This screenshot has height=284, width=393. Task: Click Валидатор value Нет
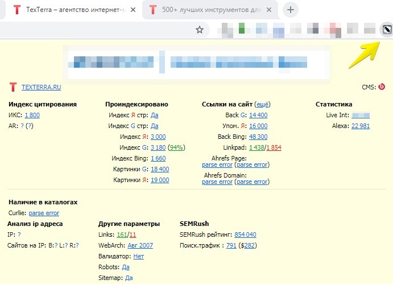(139, 256)
